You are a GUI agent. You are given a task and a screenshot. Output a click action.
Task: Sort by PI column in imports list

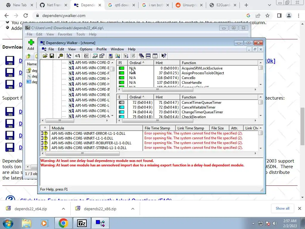[122, 63]
